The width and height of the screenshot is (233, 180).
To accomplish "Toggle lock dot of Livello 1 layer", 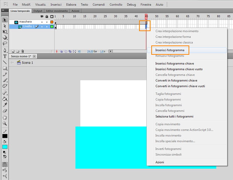I will click(47, 27).
